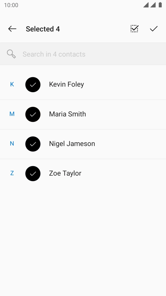Tap the Kevin Foley contact name
Viewport: 166px width, 296px height.
66,84
